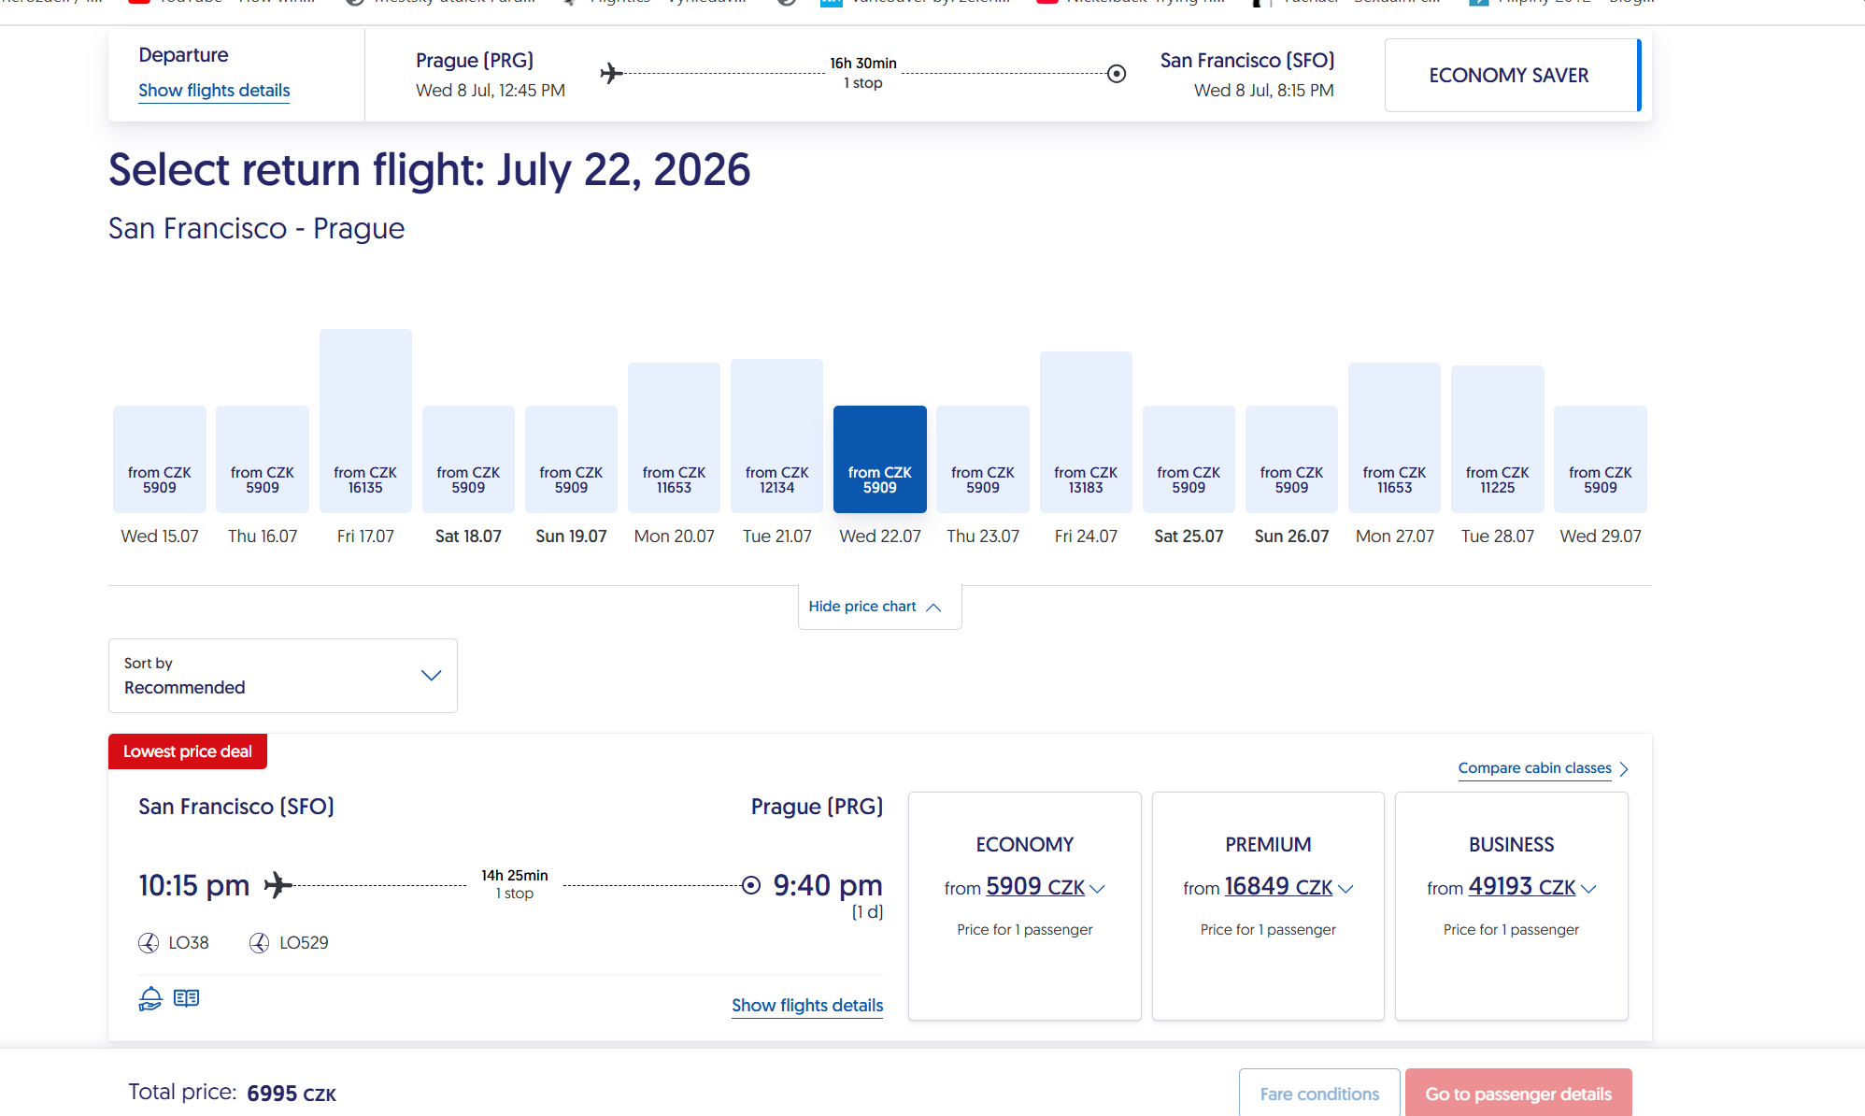The image size is (1865, 1116).
Task: Click the LOT logo next to LO38
Action: (149, 943)
